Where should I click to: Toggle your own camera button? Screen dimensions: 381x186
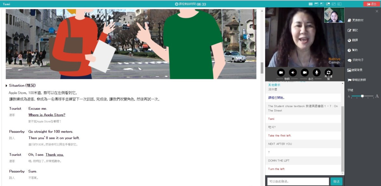305,72
